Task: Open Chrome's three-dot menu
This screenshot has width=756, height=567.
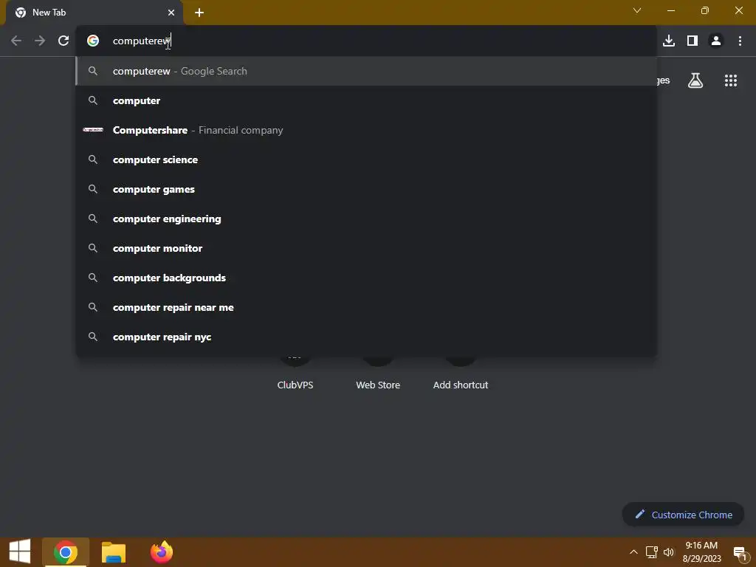Action: [x=740, y=41]
